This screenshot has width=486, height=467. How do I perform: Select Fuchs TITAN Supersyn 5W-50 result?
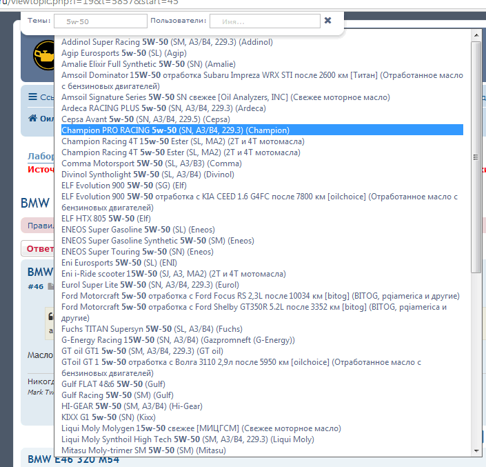(x=152, y=329)
